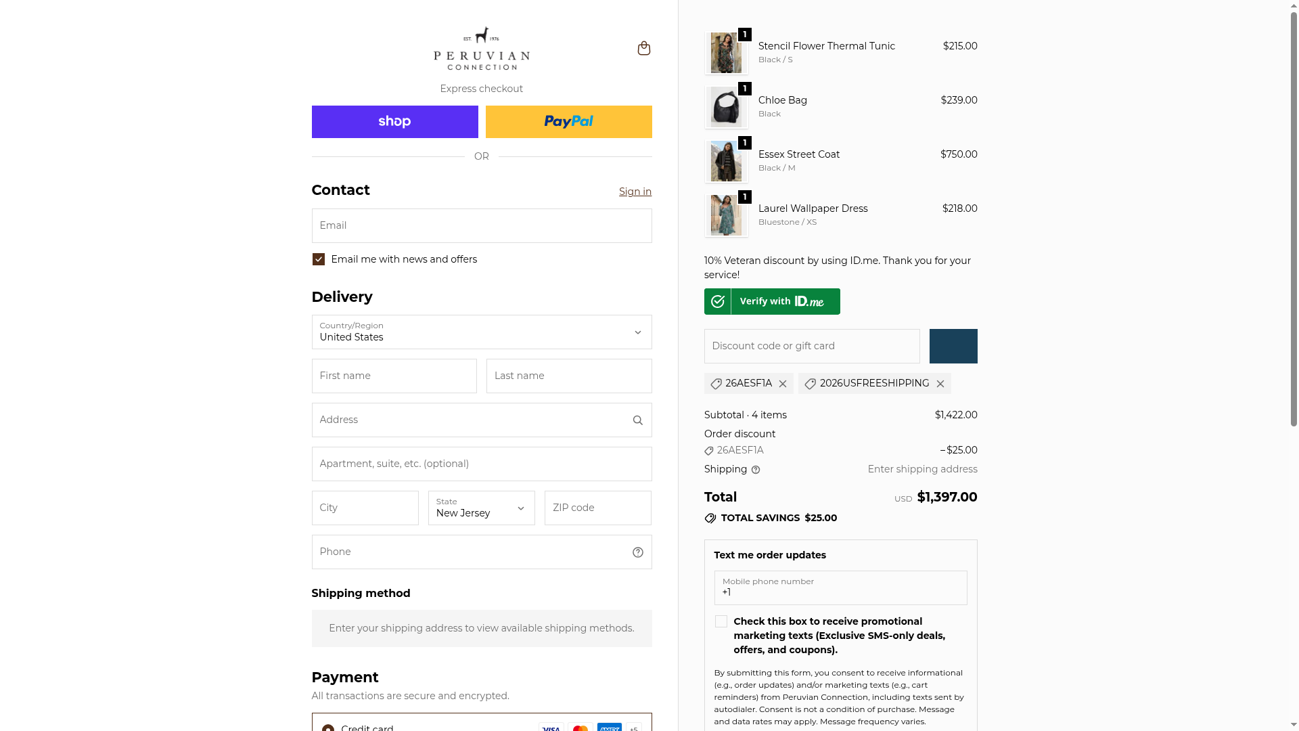Click the Sign in link
1299x731 pixels.
(635, 192)
